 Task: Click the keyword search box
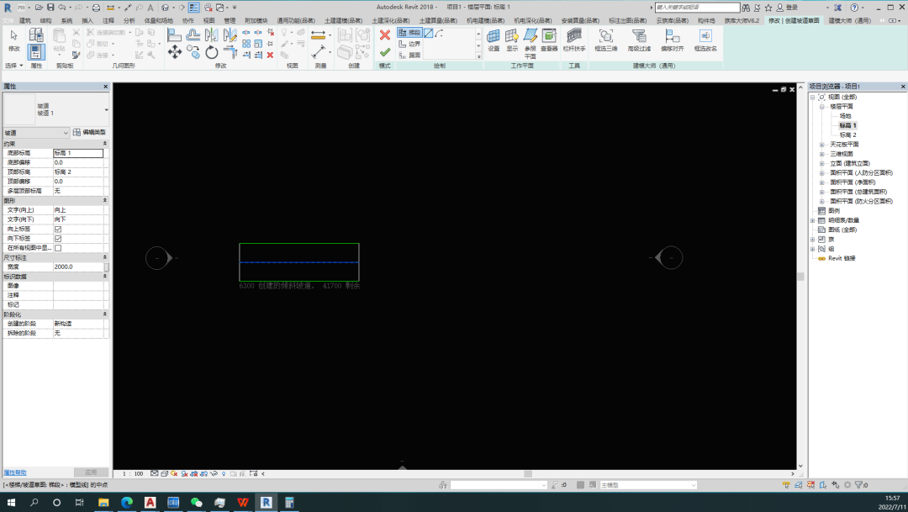(x=697, y=8)
